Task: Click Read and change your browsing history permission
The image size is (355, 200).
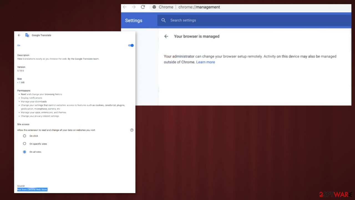Action: click(x=42, y=94)
